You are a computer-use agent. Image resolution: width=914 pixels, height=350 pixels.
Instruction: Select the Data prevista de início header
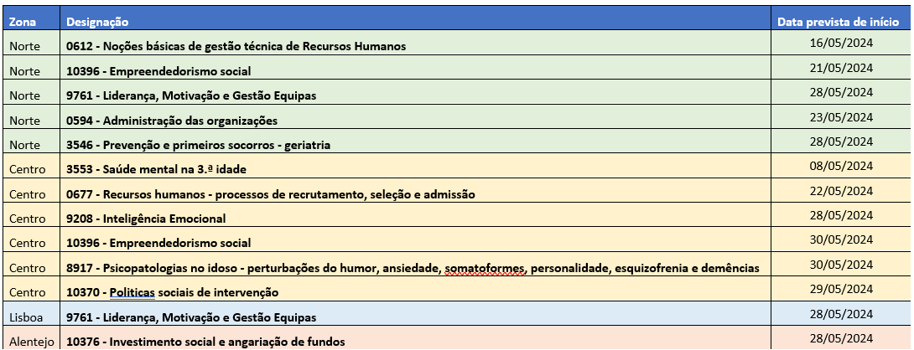coord(841,22)
